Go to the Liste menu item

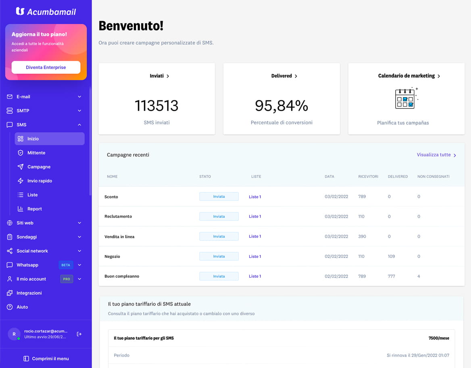pyautogui.click(x=50, y=195)
